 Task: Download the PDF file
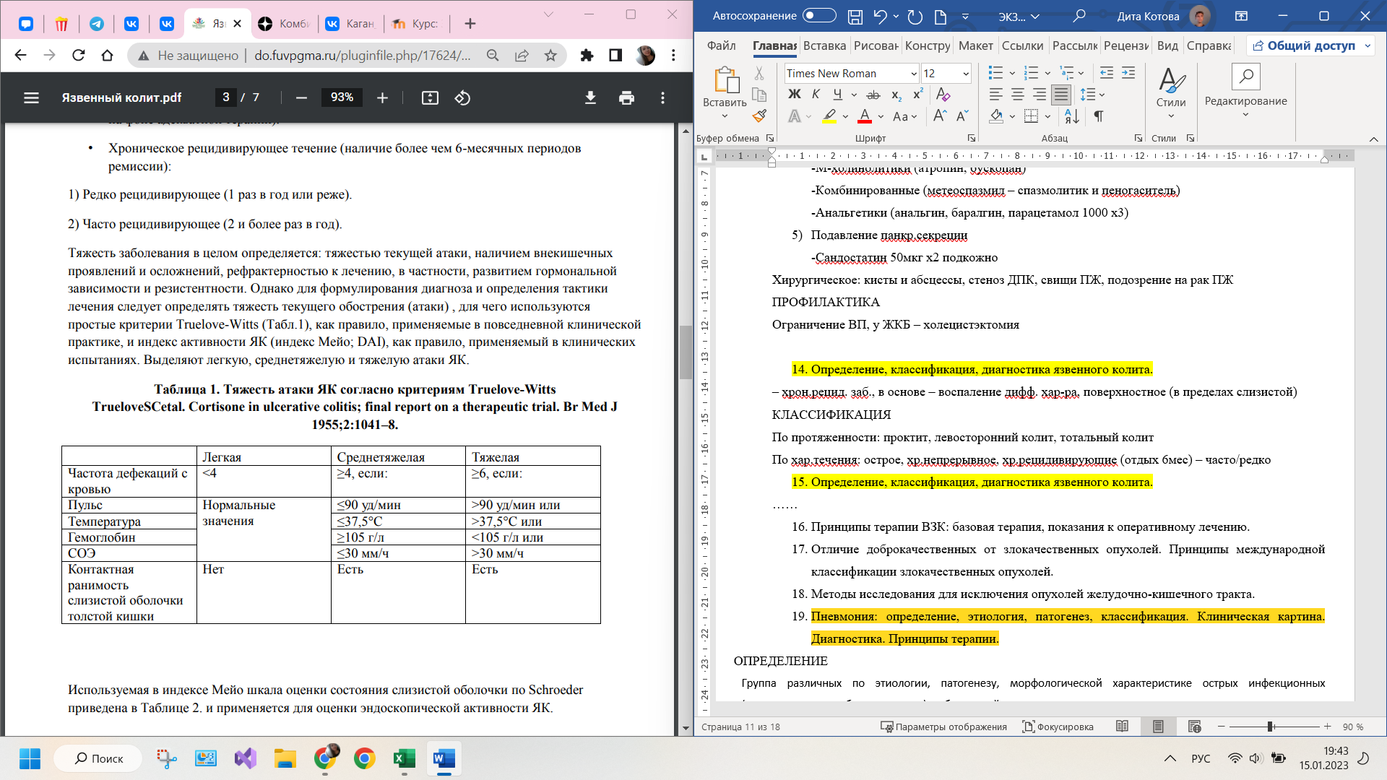590,97
